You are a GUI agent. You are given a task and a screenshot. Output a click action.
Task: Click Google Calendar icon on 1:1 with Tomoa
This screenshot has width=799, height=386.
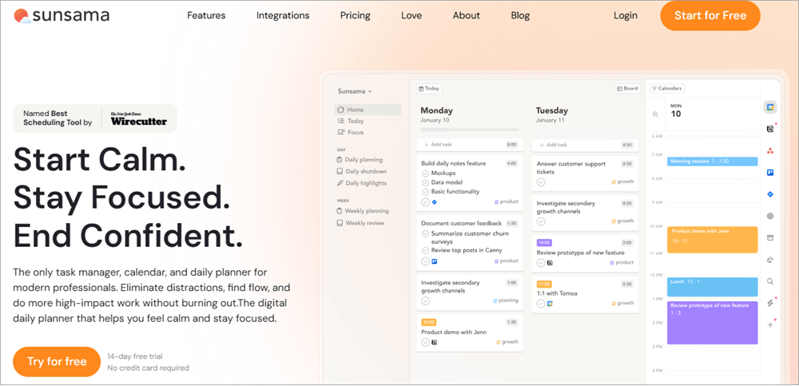[550, 304]
